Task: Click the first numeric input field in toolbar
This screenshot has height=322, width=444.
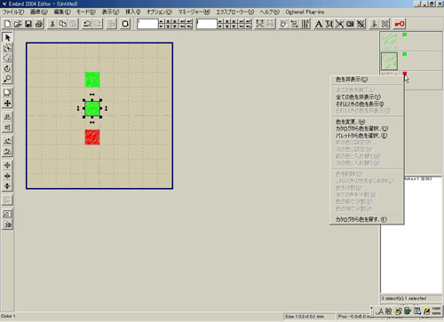Action: pos(147,24)
